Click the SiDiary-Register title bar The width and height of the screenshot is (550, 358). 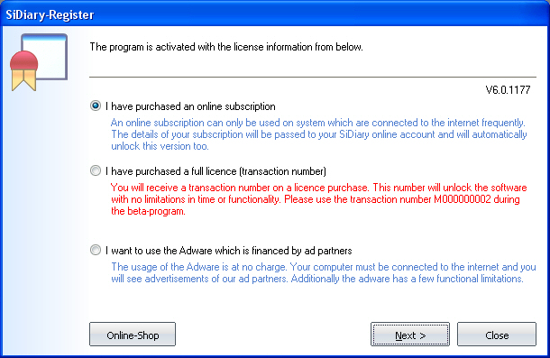(x=275, y=14)
